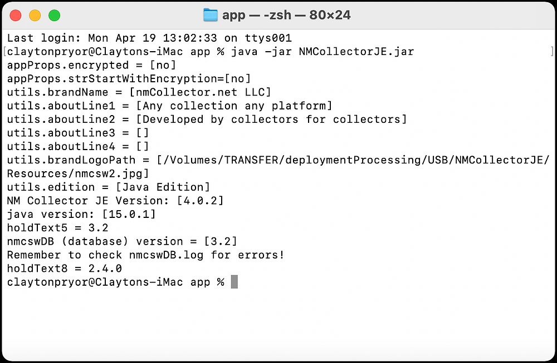Click the 'Resources/nmcsw2.jpg]' wrapped path line

[x=78, y=173]
